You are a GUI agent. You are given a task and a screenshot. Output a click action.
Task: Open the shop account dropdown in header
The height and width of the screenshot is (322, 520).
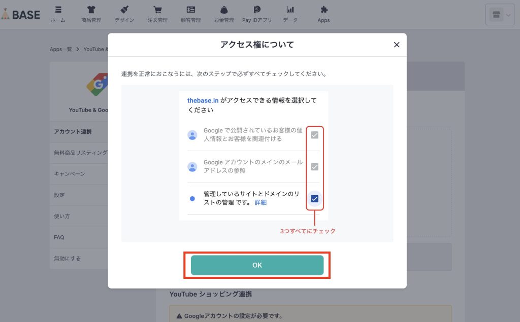pyautogui.click(x=500, y=15)
